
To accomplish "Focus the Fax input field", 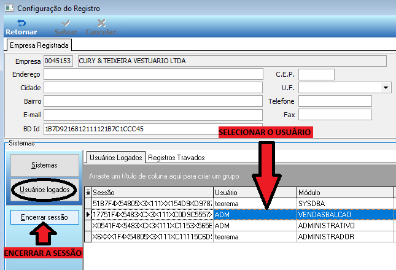I will tap(335, 115).
